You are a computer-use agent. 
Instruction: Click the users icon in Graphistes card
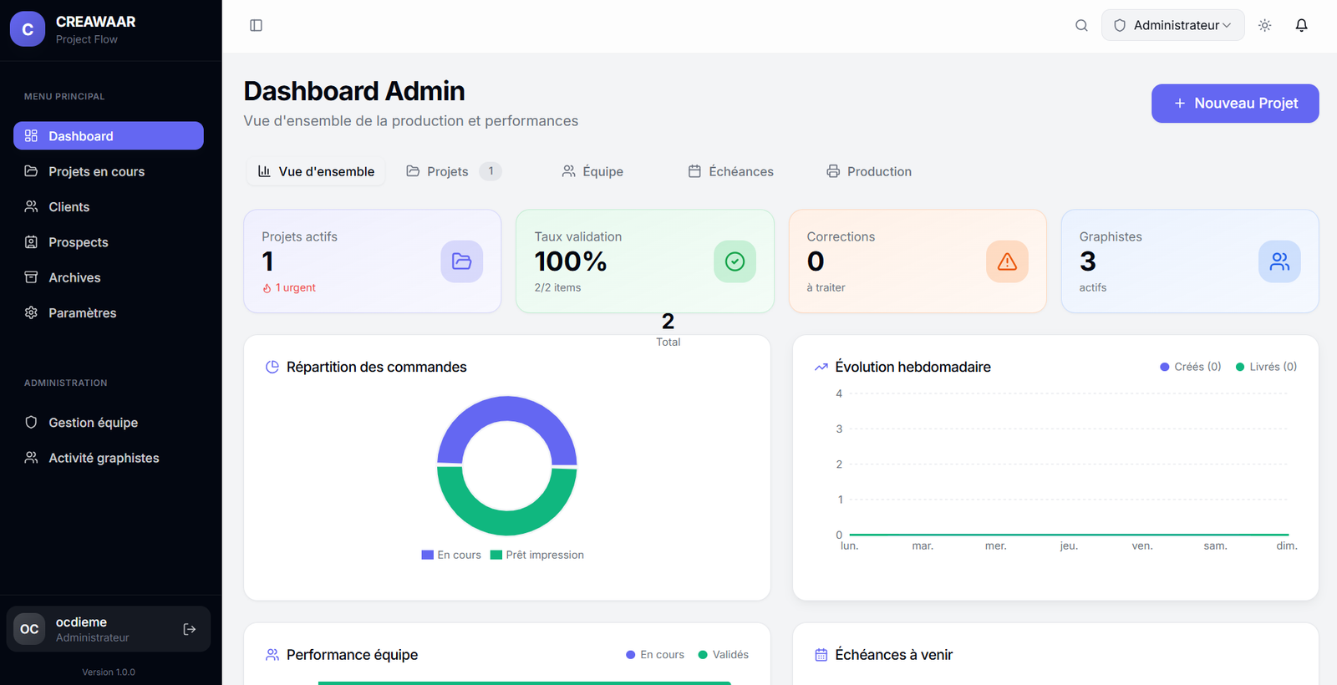[x=1279, y=261]
